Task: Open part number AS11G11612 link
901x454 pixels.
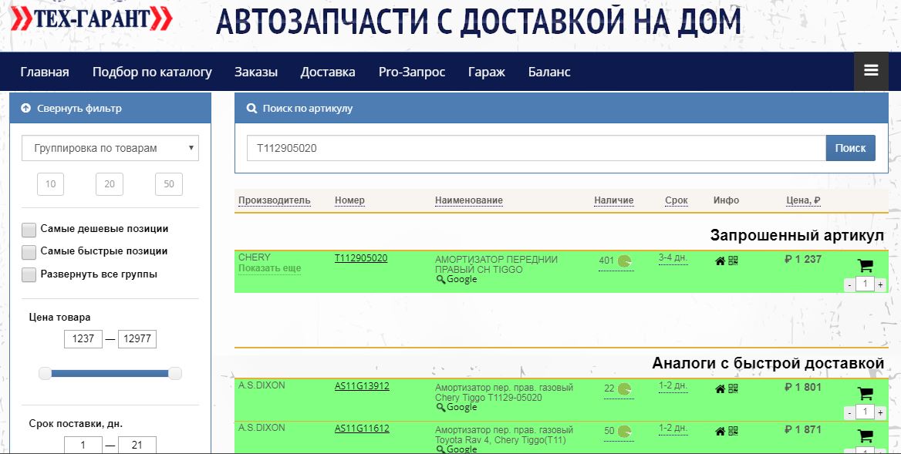Action: tap(362, 429)
